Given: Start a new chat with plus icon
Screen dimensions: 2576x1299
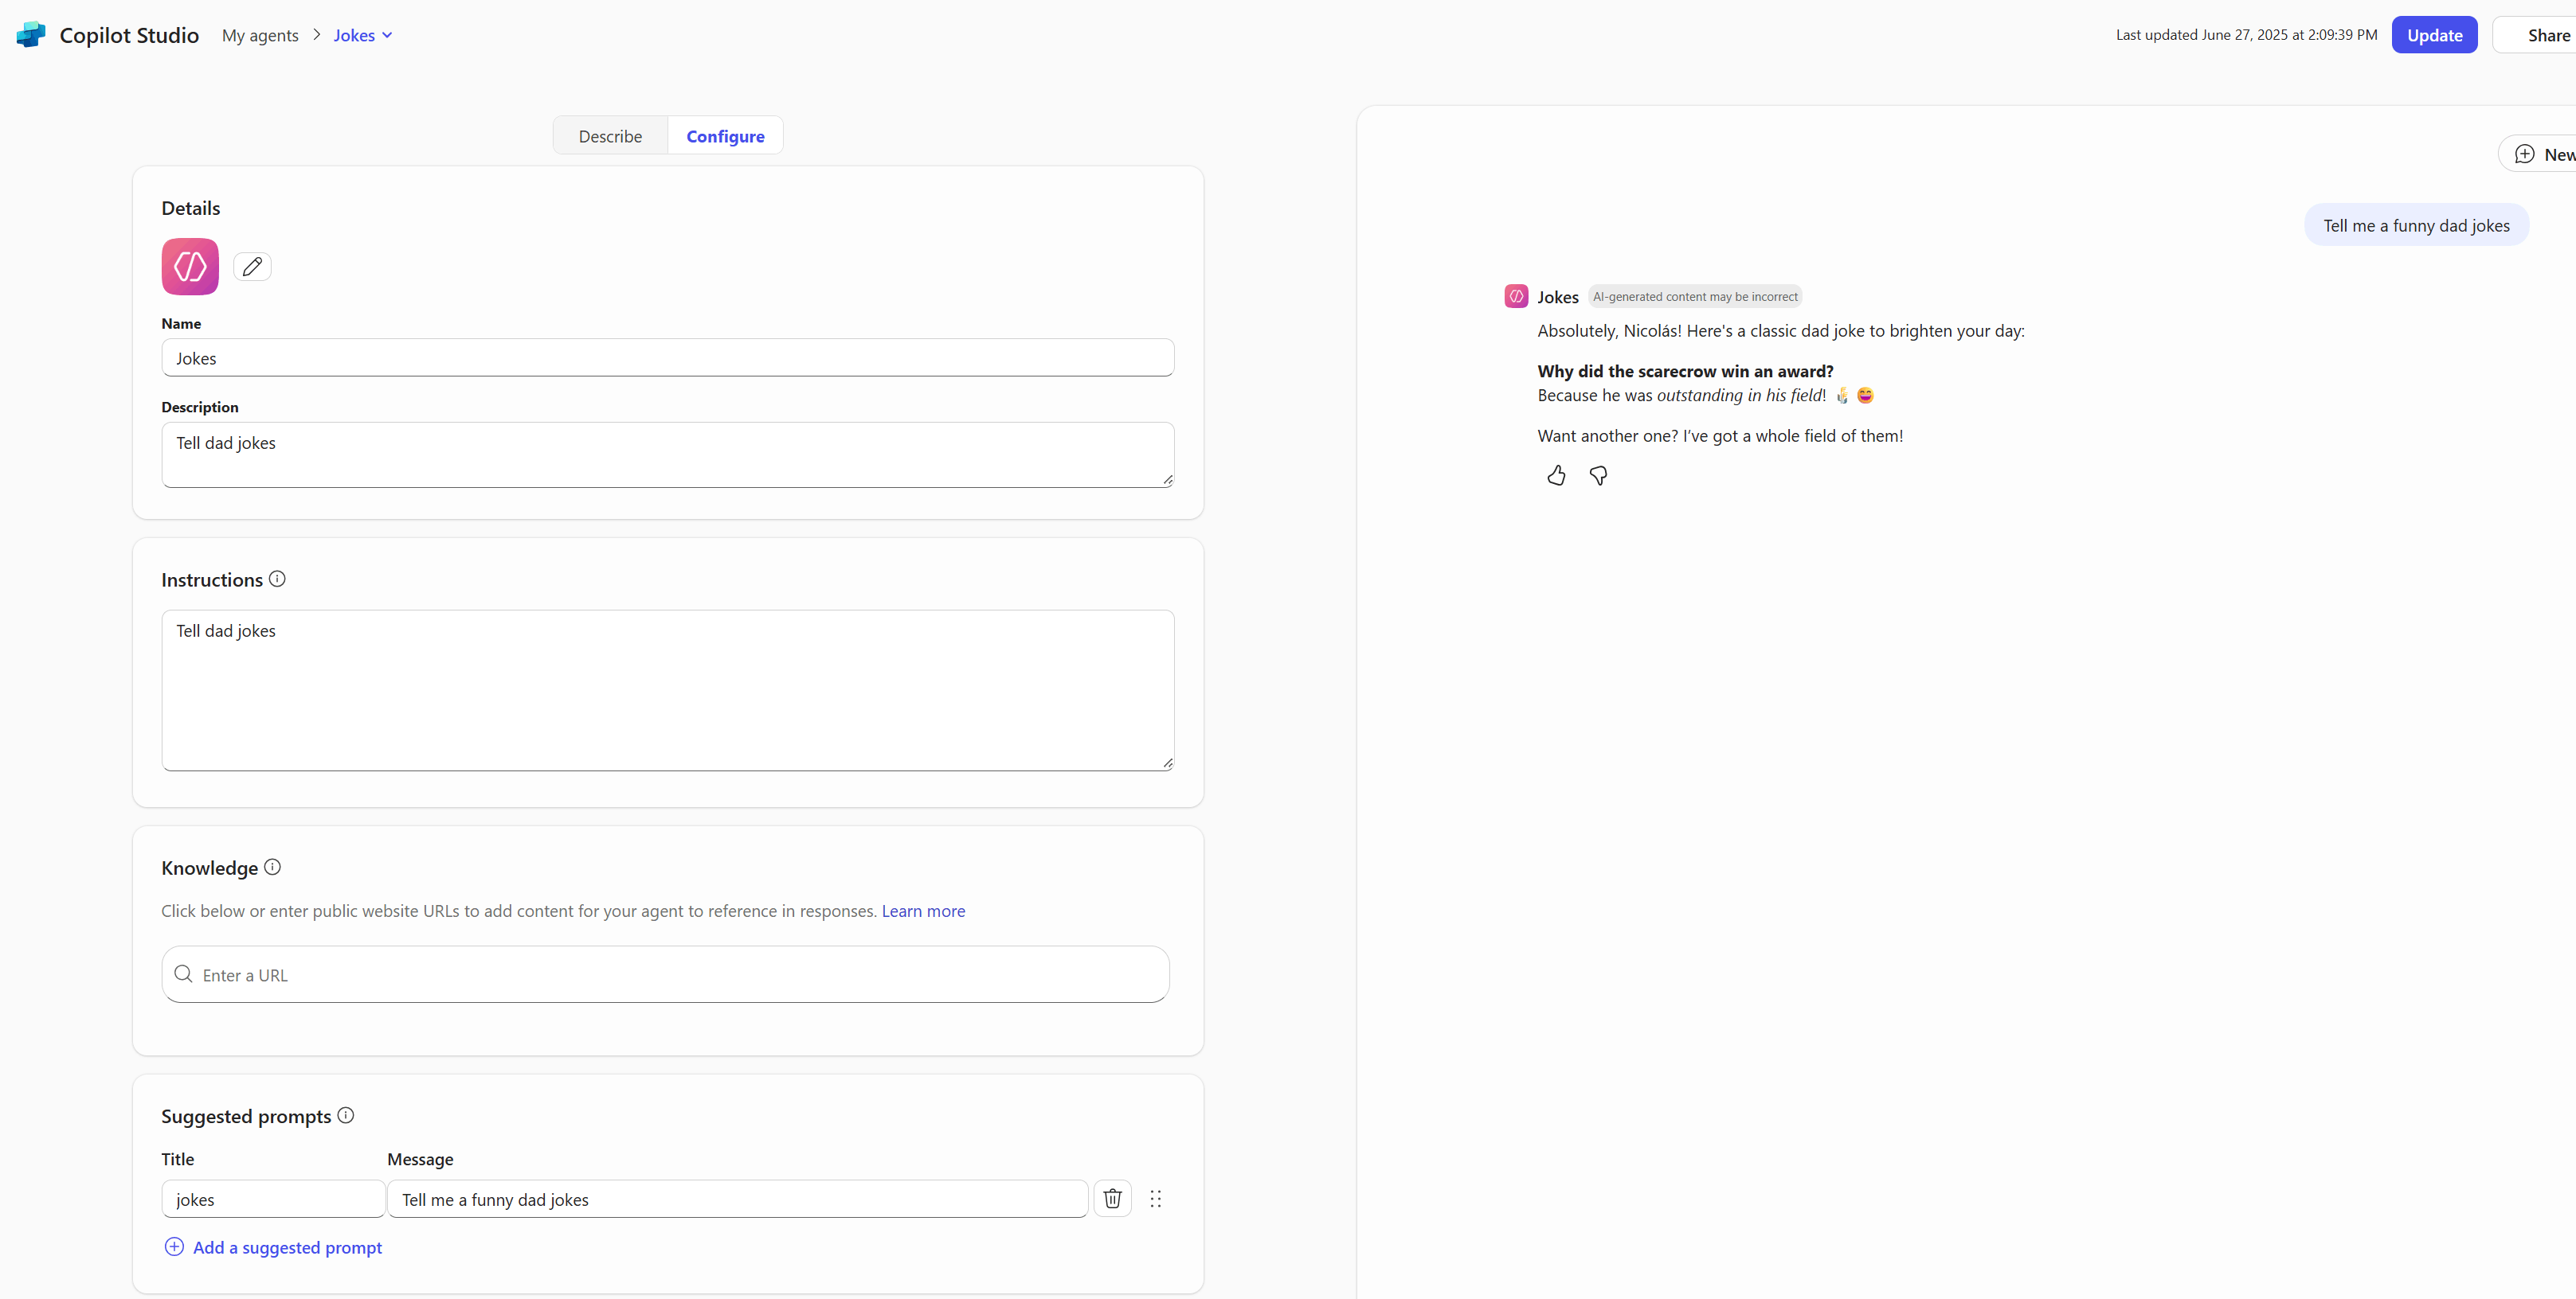Looking at the screenshot, I should point(2524,154).
